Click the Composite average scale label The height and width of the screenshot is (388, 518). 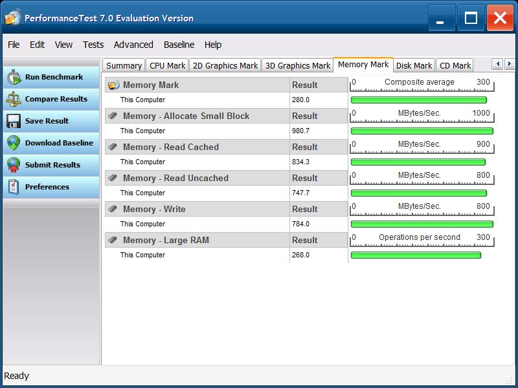coord(419,82)
